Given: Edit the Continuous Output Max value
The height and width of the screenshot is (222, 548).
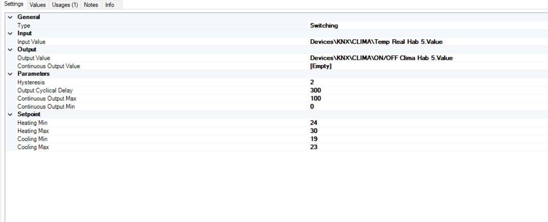Looking at the screenshot, I should pyautogui.click(x=315, y=98).
